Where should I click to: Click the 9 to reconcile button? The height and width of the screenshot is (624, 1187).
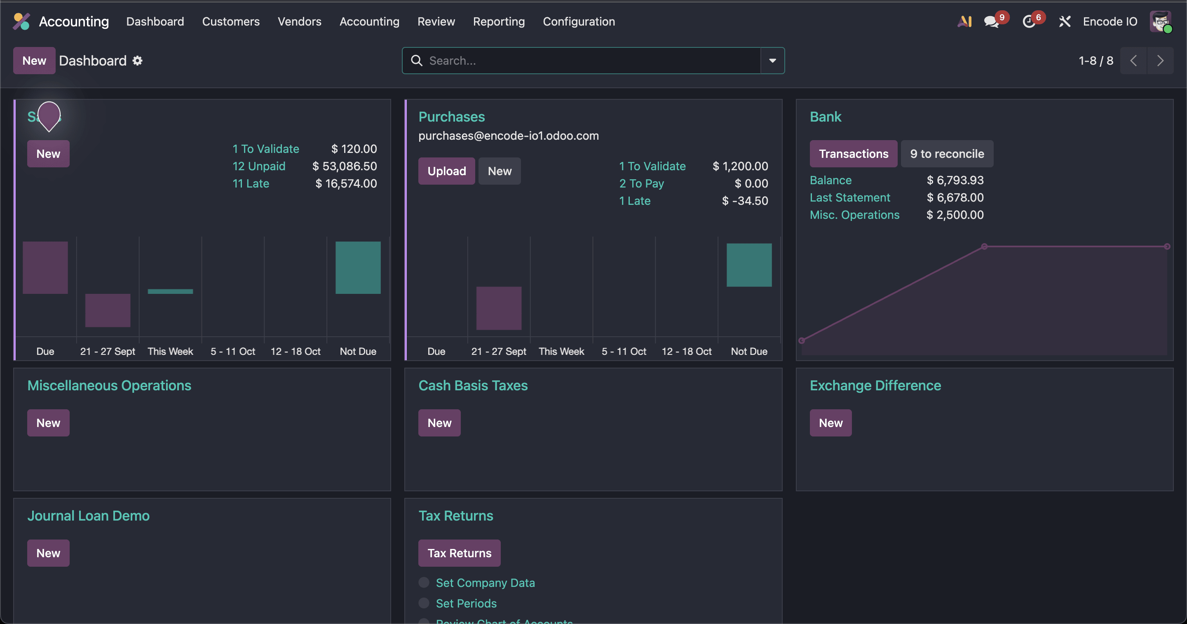point(947,153)
